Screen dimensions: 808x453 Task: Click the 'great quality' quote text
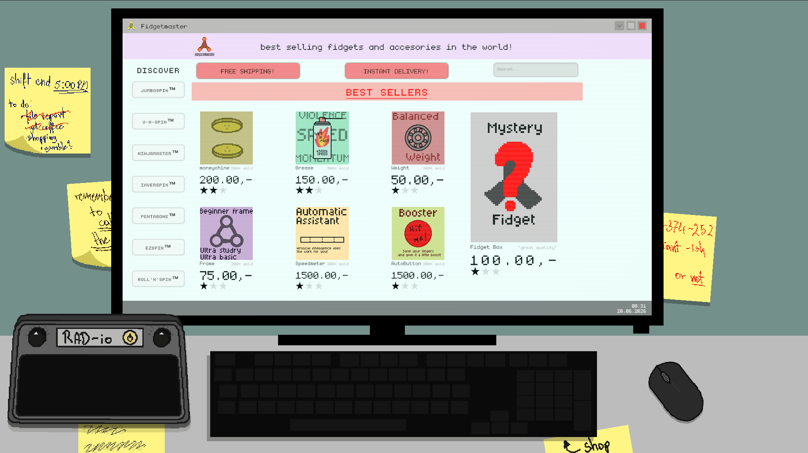[x=537, y=248]
